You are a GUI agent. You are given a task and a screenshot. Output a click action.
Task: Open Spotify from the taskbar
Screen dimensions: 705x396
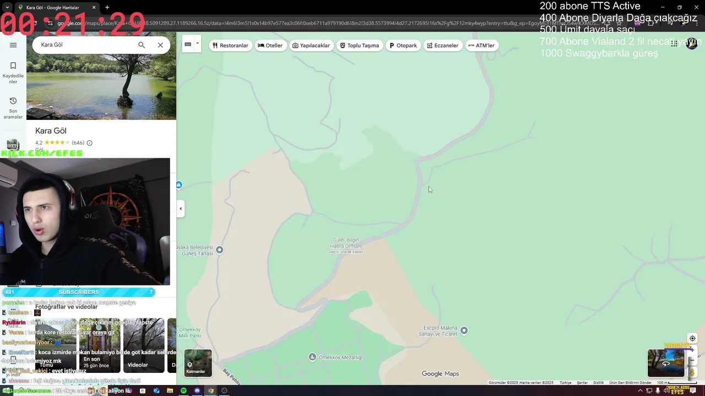click(183, 391)
